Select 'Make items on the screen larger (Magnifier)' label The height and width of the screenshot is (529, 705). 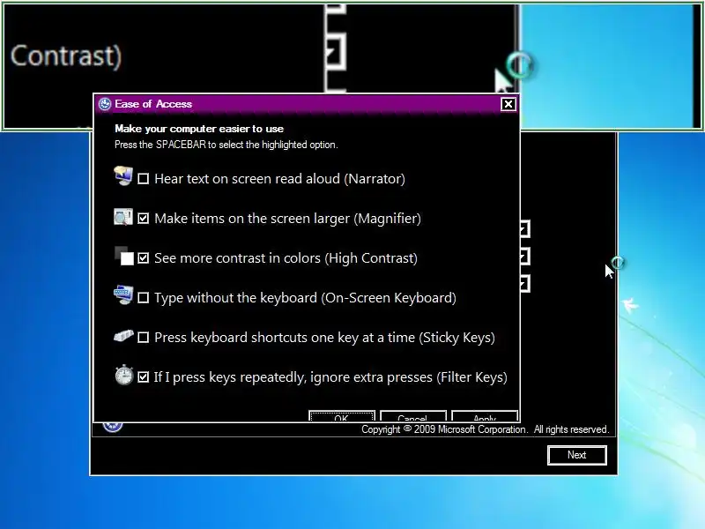pos(288,219)
